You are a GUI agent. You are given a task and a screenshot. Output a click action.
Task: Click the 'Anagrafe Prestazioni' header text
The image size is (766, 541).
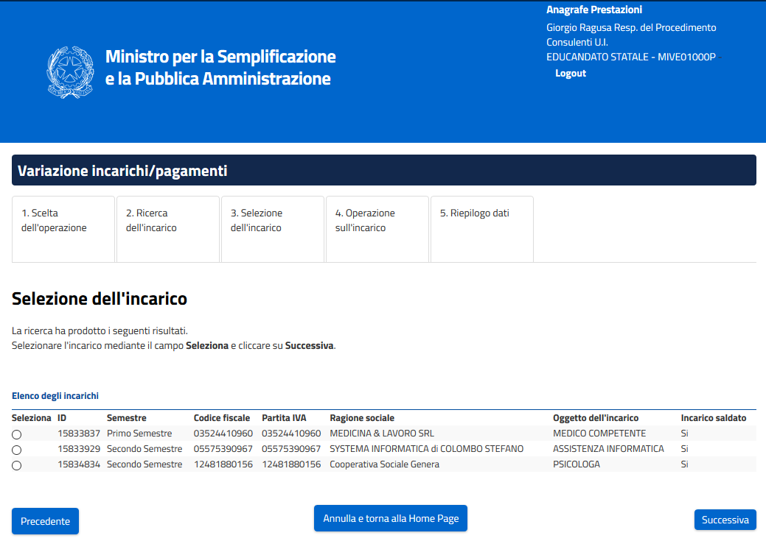tap(594, 10)
